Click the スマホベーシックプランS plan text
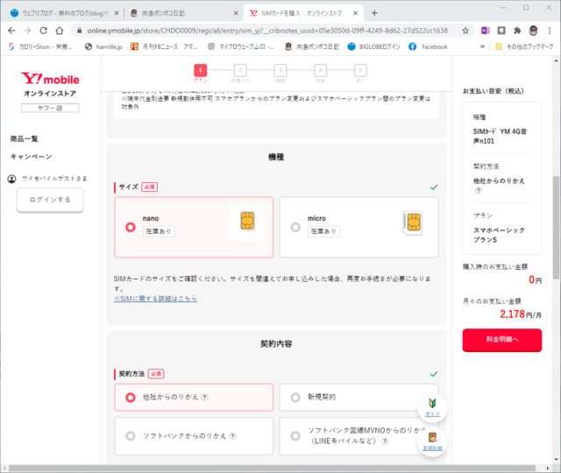Image resolution: width=561 pixels, height=473 pixels. tap(499, 235)
